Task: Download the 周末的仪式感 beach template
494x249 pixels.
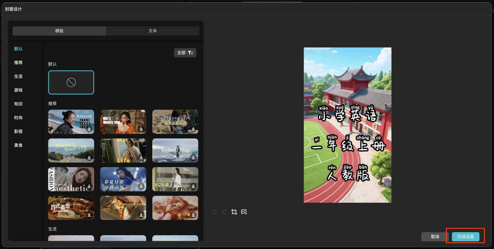Action: point(89,129)
